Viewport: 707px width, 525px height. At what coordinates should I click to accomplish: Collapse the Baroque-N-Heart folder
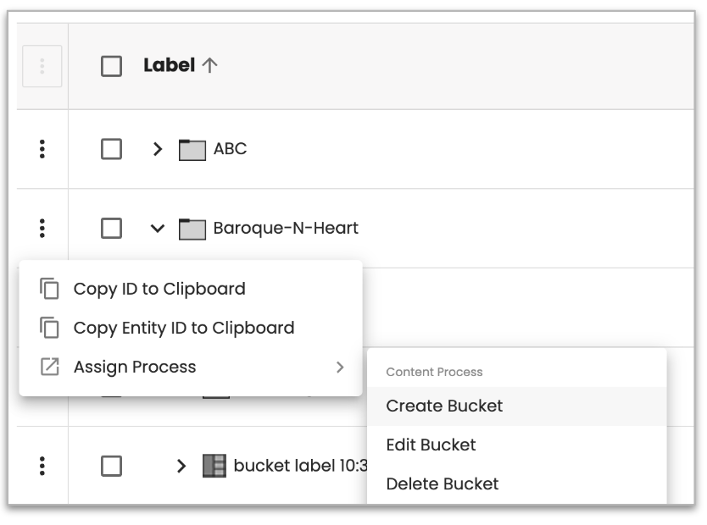(157, 228)
